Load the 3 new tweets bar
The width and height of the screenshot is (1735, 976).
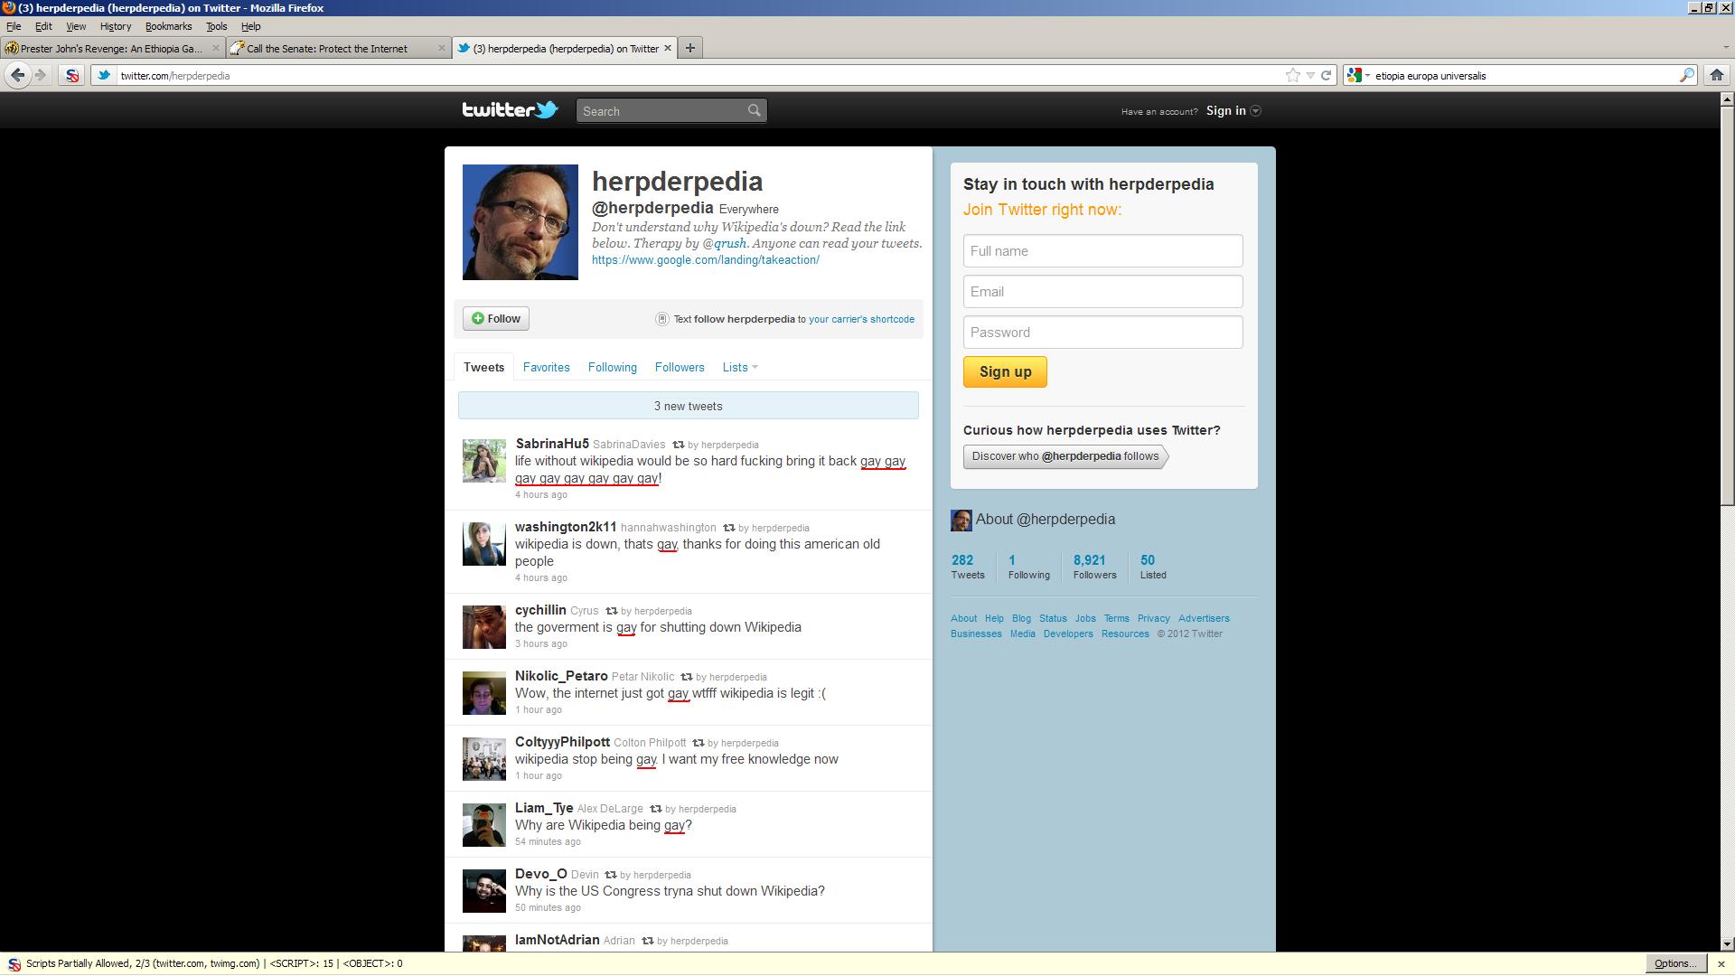688,407
